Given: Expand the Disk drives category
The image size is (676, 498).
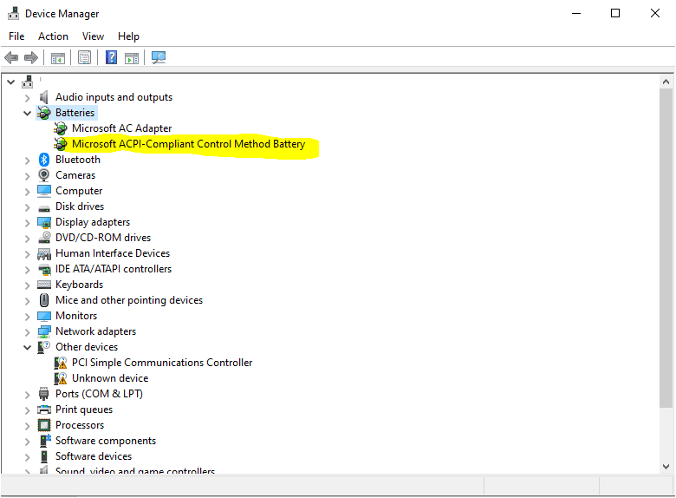Looking at the screenshot, I should click(x=27, y=207).
